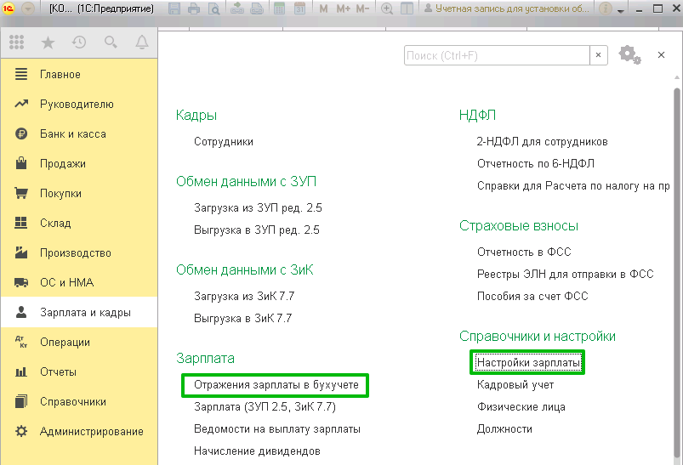This screenshot has width=683, height=465.
Task: Open Отражения зарплаты в бухучете
Action: [x=276, y=385]
